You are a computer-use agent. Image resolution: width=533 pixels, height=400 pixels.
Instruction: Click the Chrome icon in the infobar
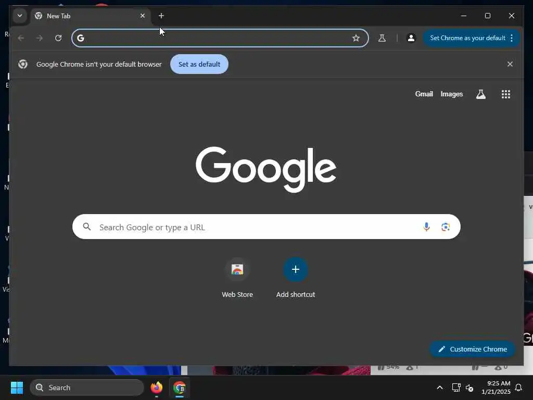click(x=23, y=64)
